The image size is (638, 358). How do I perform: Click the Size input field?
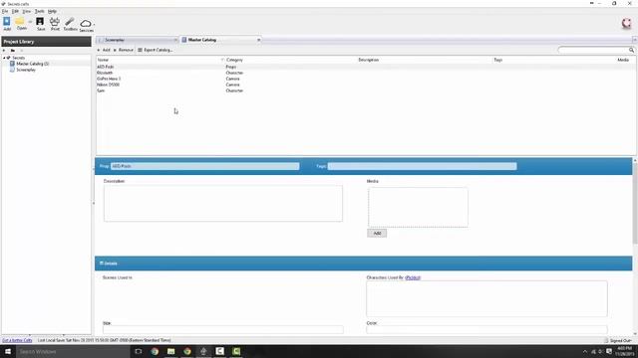[x=223, y=329]
